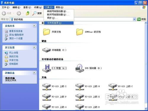The image size is (148, 111).
Task: Open the XPMUser 的文档 folder icon
Action: 80,32
